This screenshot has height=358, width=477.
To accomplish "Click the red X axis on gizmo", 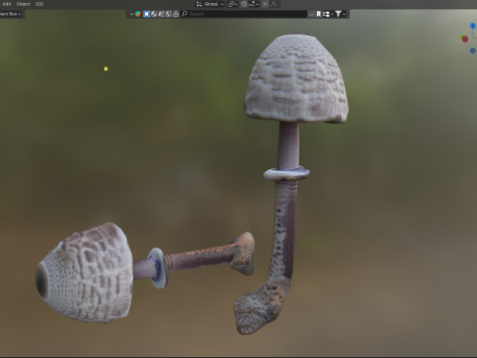I will click(465, 39).
